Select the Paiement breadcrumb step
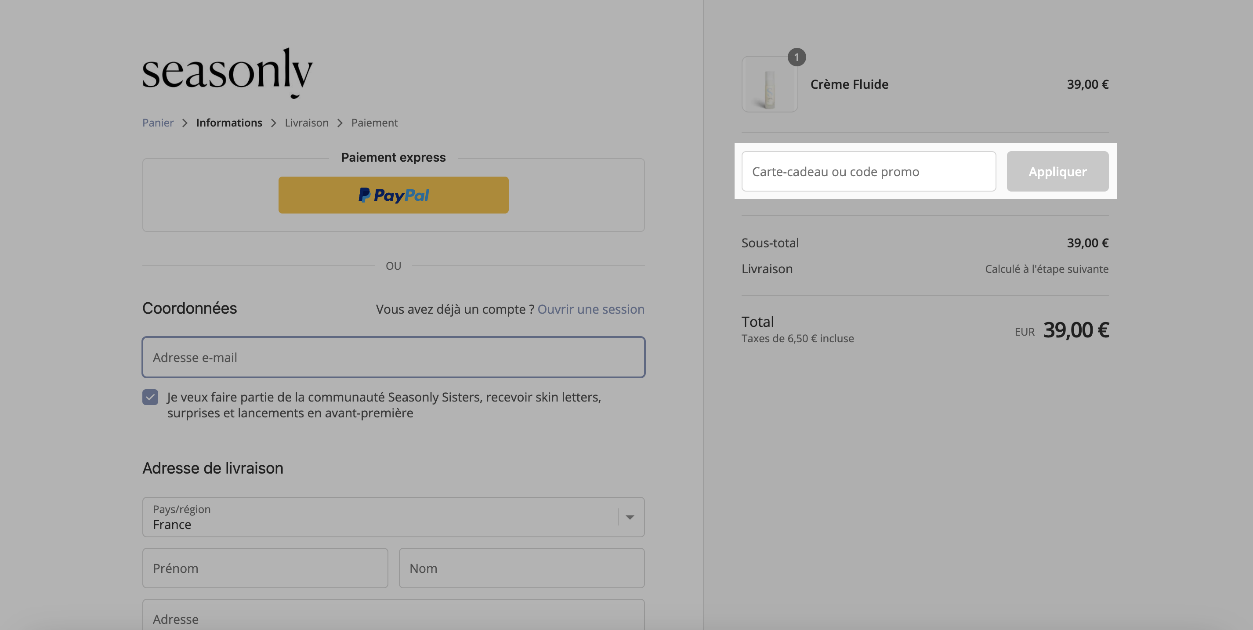This screenshot has width=1253, height=630. 374,123
